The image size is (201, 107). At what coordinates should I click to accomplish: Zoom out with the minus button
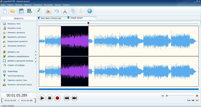(x=163, y=96)
